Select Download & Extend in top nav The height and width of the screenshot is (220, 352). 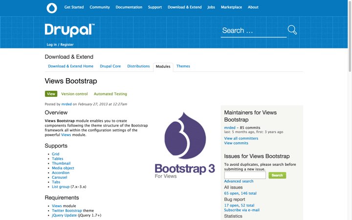point(184,7)
